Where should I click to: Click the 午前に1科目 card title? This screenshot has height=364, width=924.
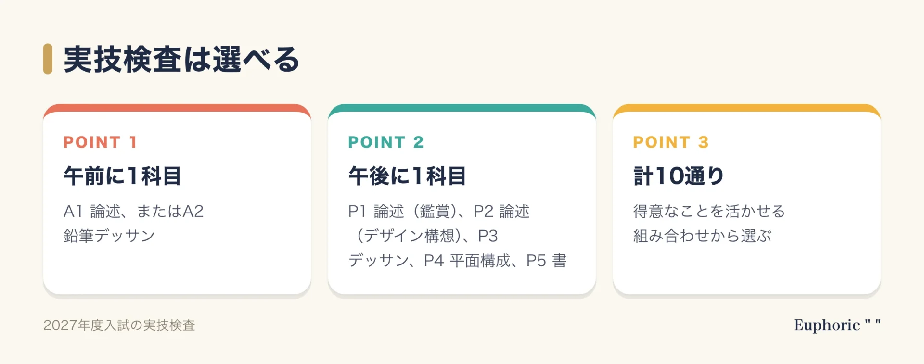coord(122,176)
